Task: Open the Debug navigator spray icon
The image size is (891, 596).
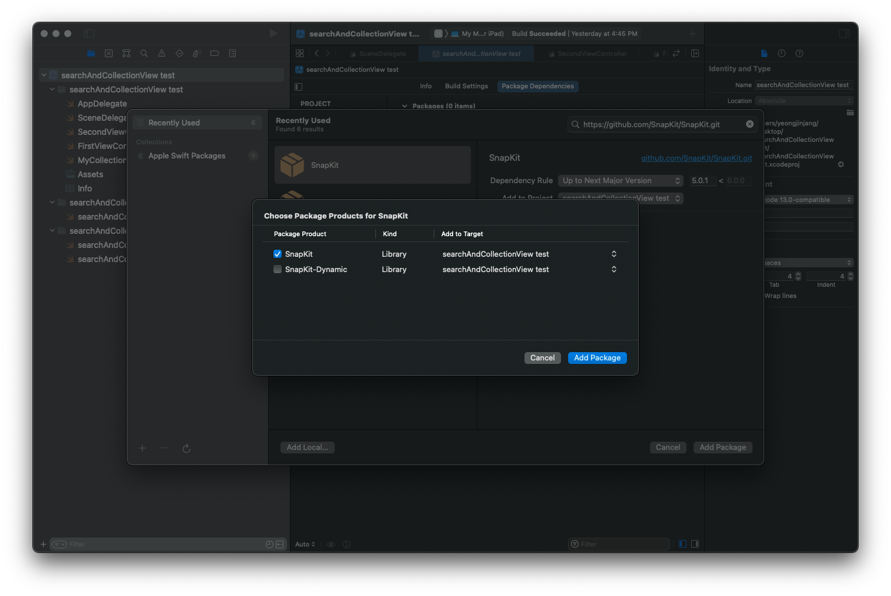Action: tap(197, 53)
